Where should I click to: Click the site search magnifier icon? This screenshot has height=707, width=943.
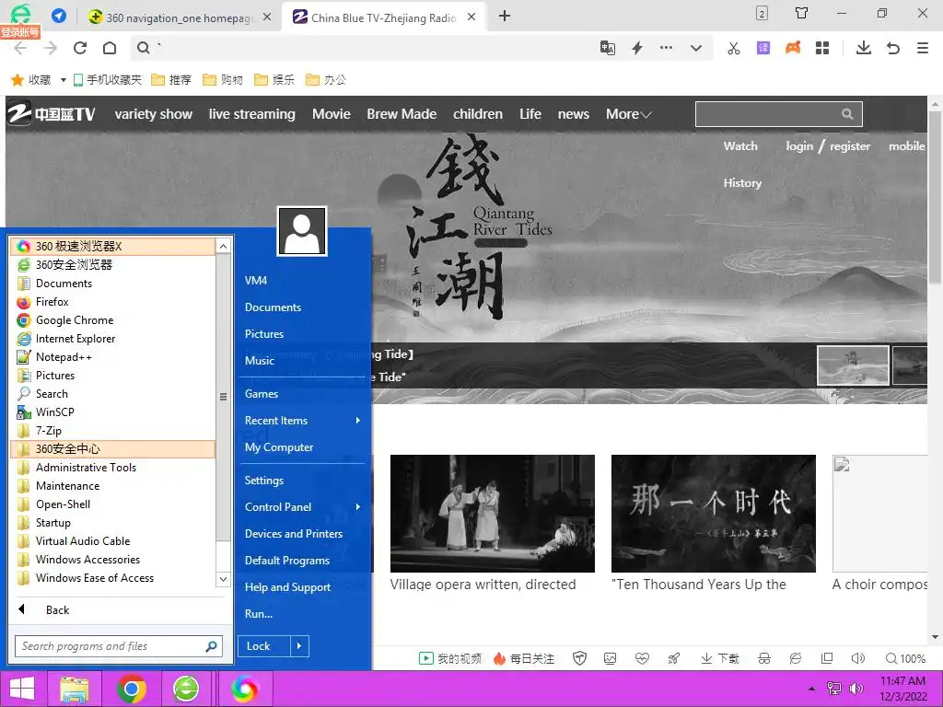pyautogui.click(x=847, y=113)
